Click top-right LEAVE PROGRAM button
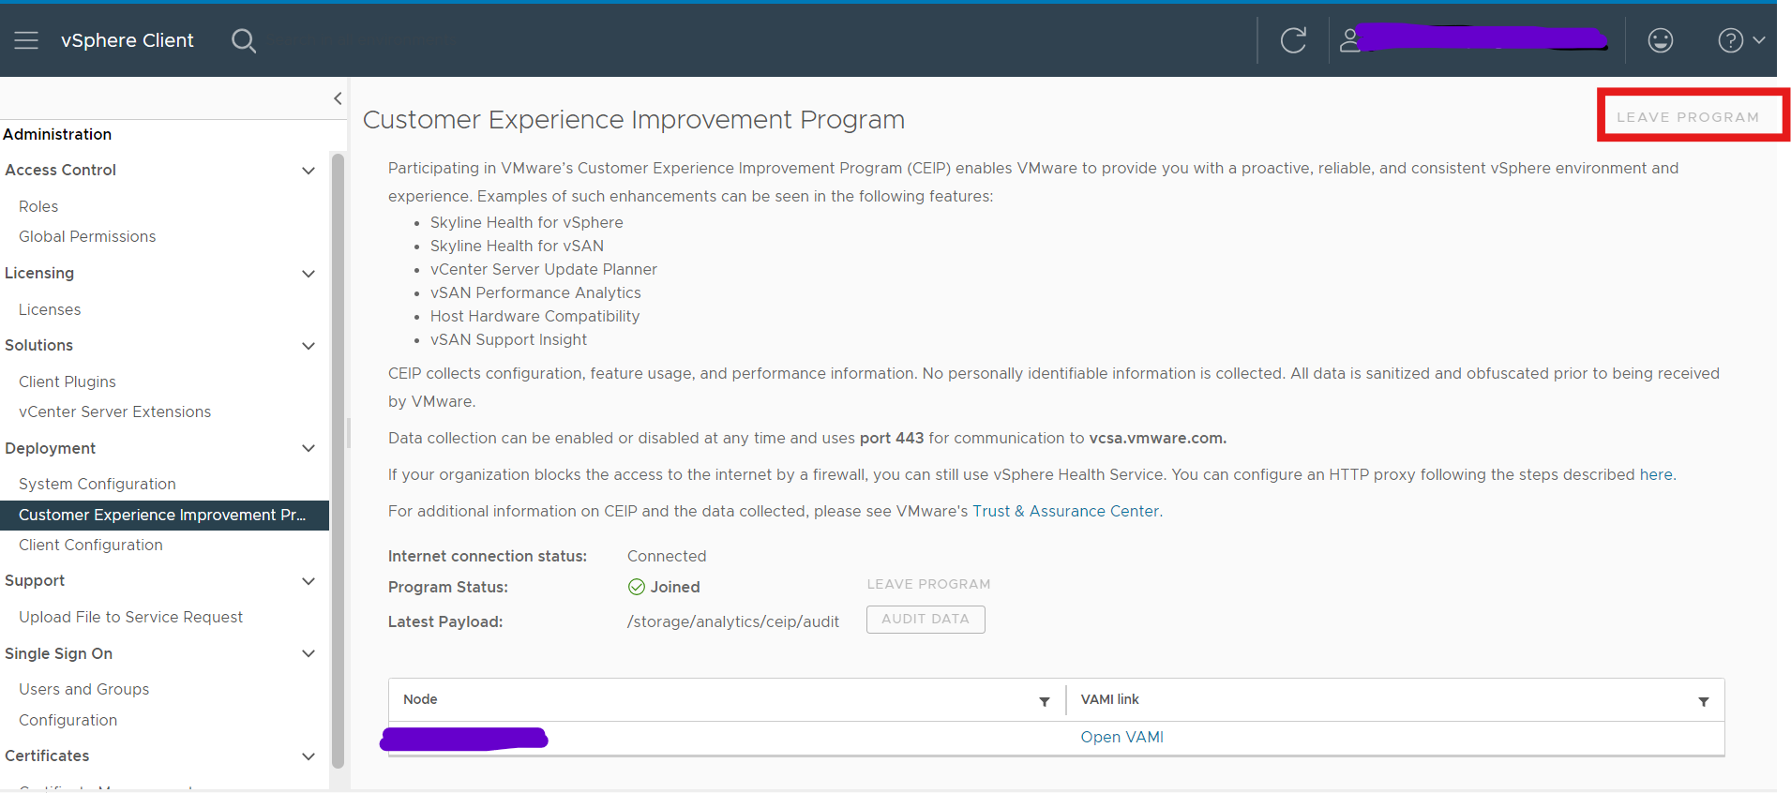This screenshot has width=1791, height=793. 1687,117
